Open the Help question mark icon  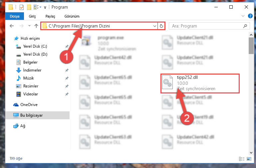(250, 16)
